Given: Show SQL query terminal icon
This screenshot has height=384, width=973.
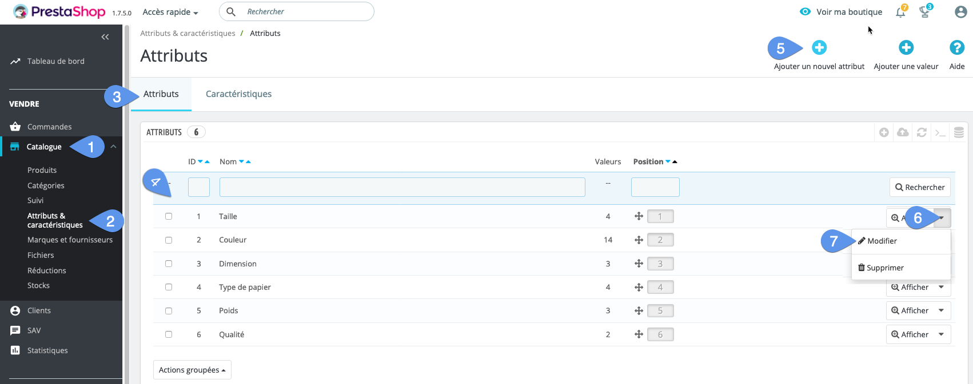Looking at the screenshot, I should [x=940, y=132].
